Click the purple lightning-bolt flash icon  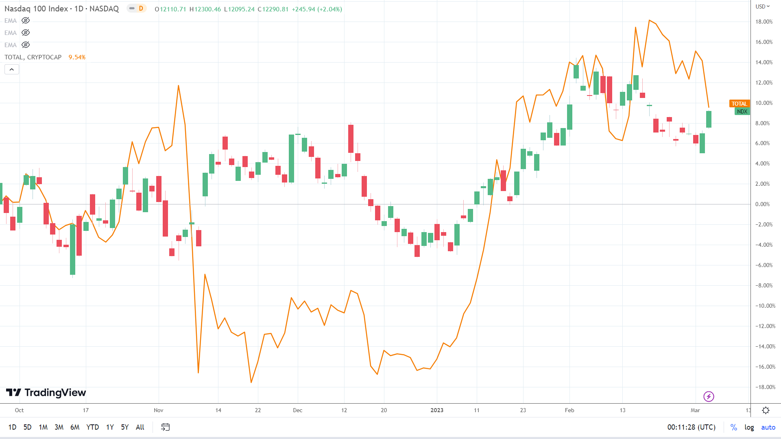pos(709,396)
